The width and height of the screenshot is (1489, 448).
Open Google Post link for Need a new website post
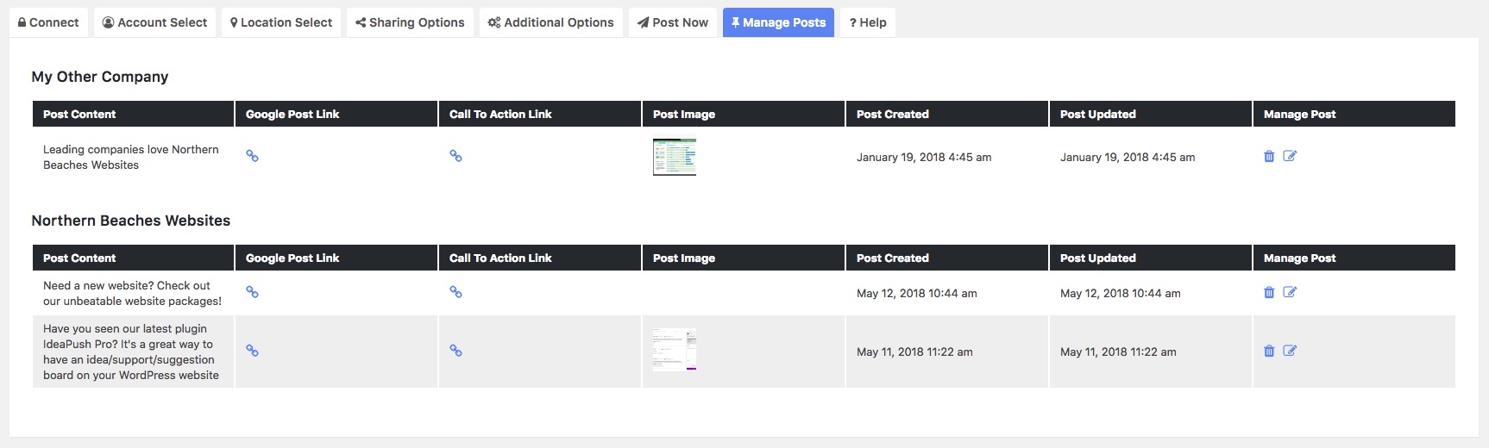click(252, 292)
